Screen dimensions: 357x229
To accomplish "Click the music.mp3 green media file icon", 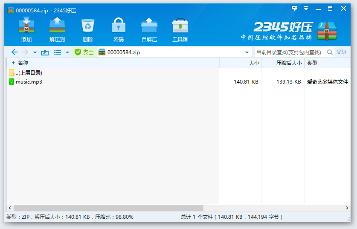I will [x=12, y=81].
